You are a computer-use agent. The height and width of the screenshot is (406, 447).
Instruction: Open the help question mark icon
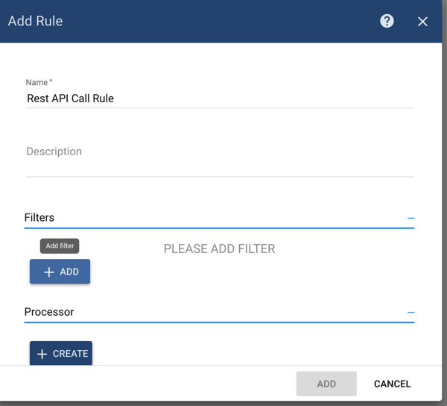[387, 21]
